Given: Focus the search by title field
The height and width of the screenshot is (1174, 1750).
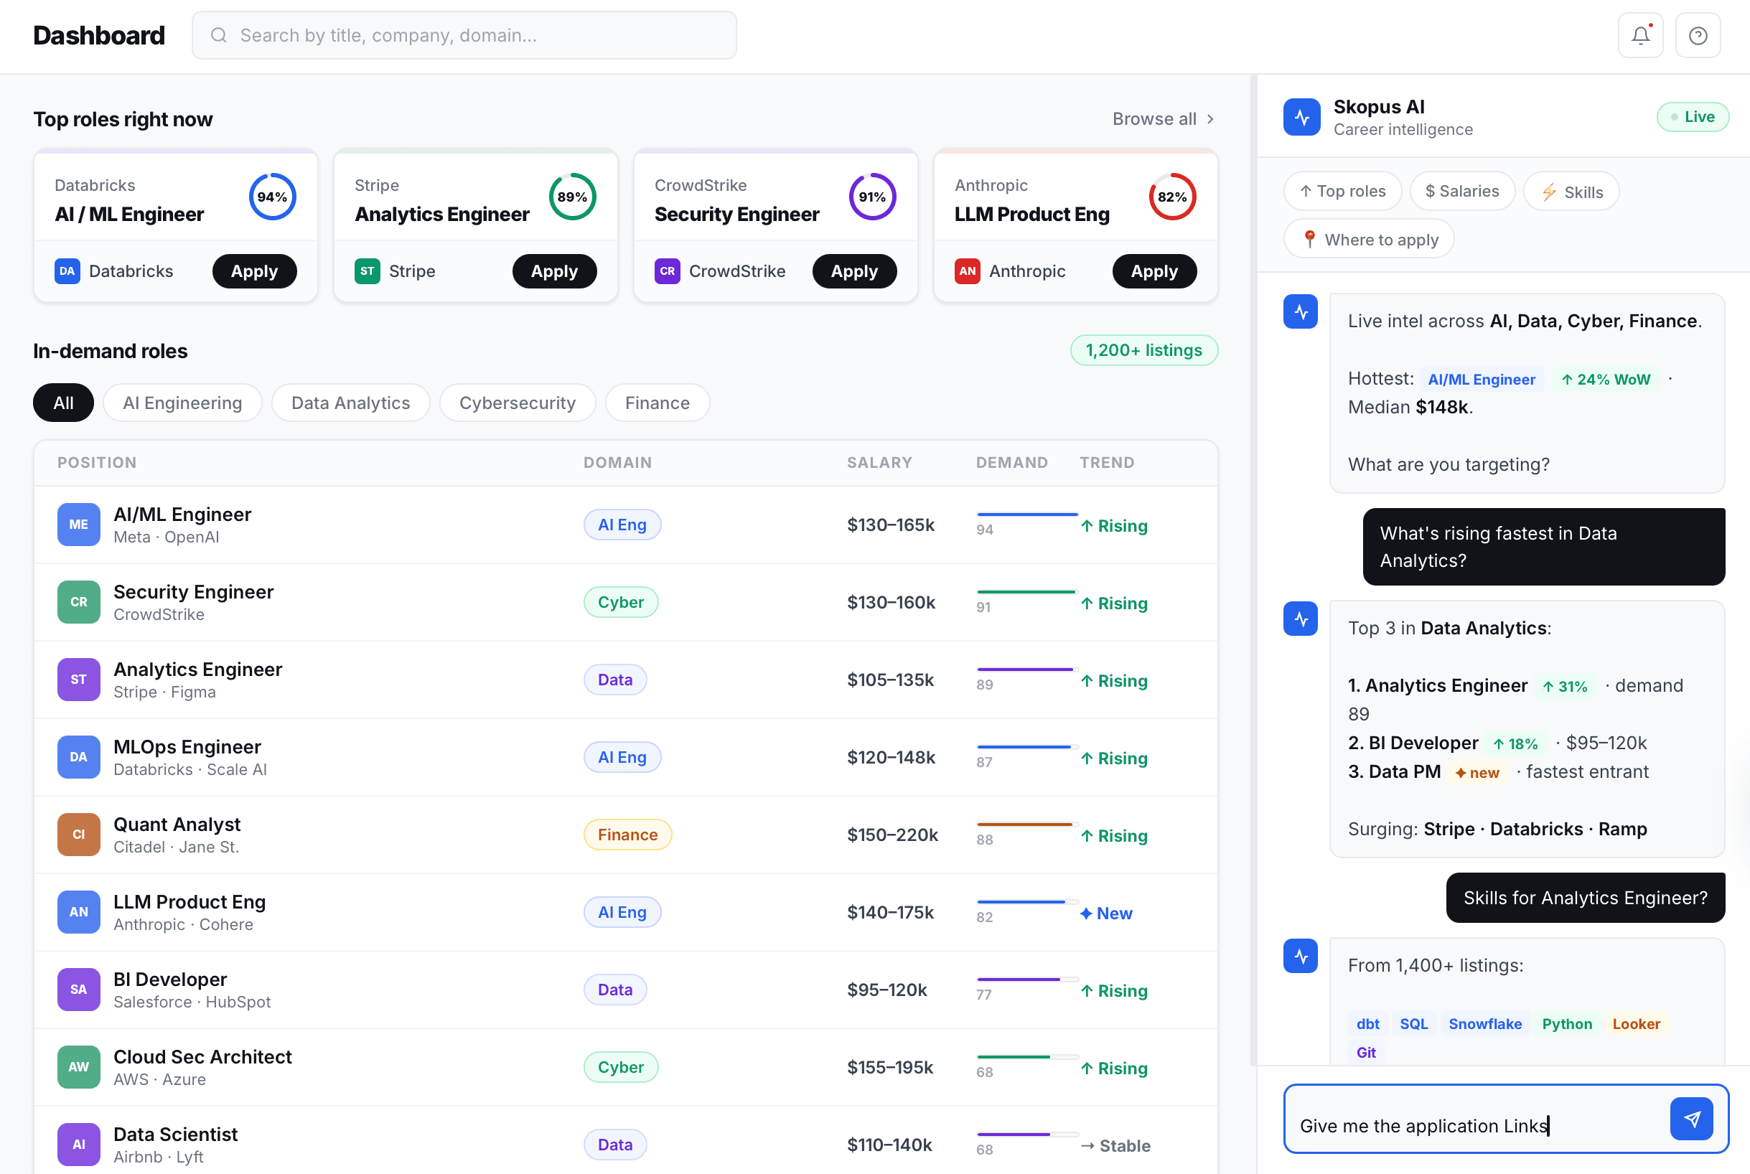Looking at the screenshot, I should tap(464, 35).
